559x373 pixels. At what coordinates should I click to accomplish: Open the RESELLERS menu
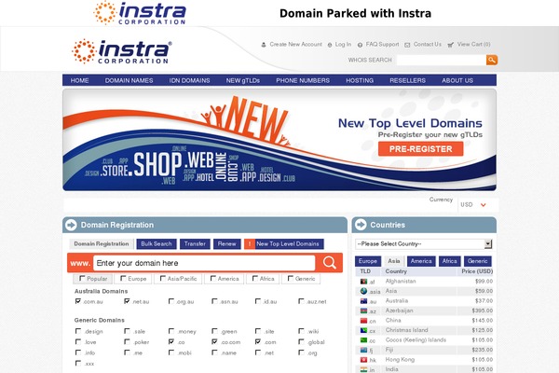point(407,80)
